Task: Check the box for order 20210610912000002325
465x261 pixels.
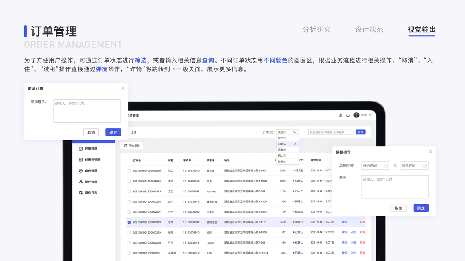Action: pyautogui.click(x=129, y=191)
